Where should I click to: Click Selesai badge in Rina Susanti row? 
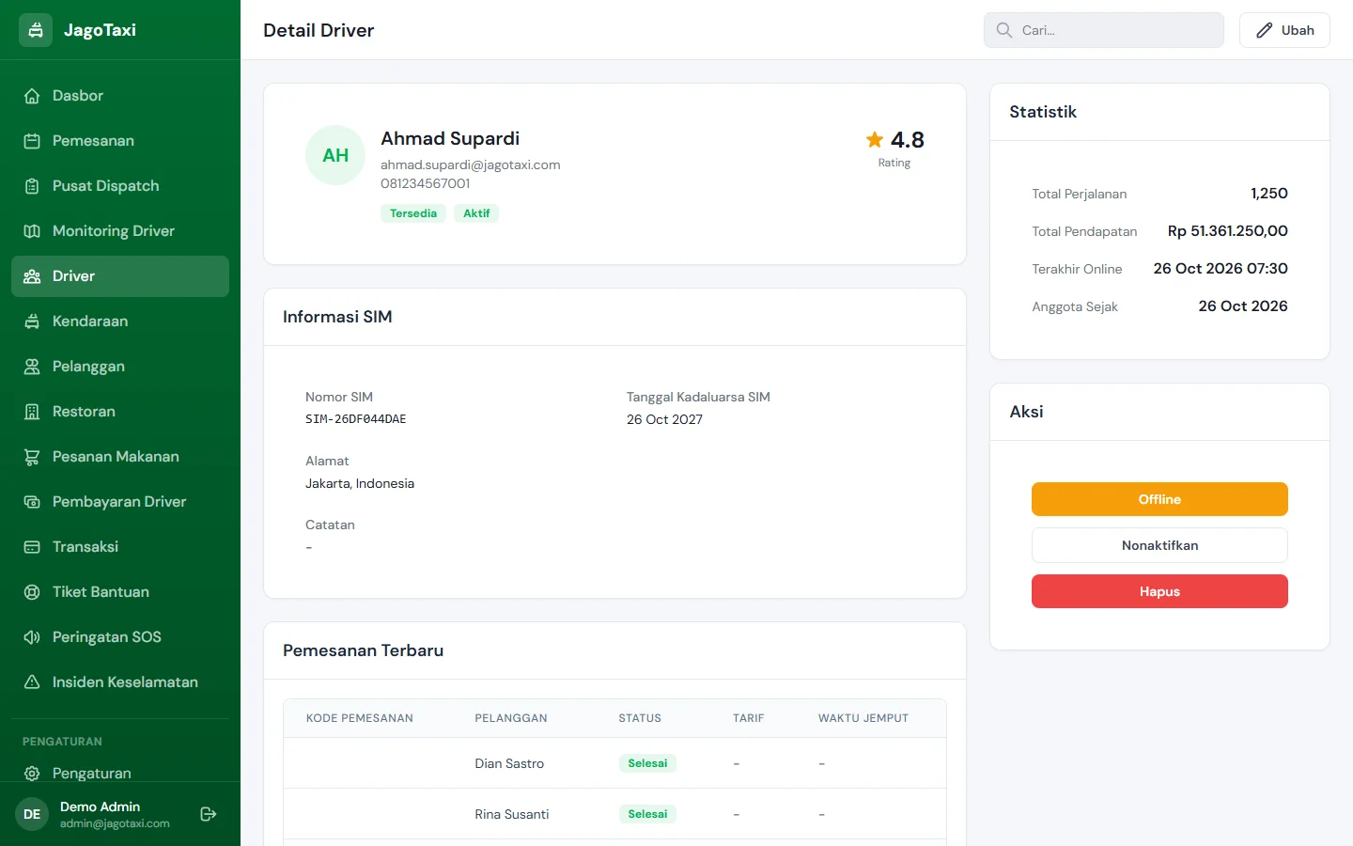(x=647, y=814)
